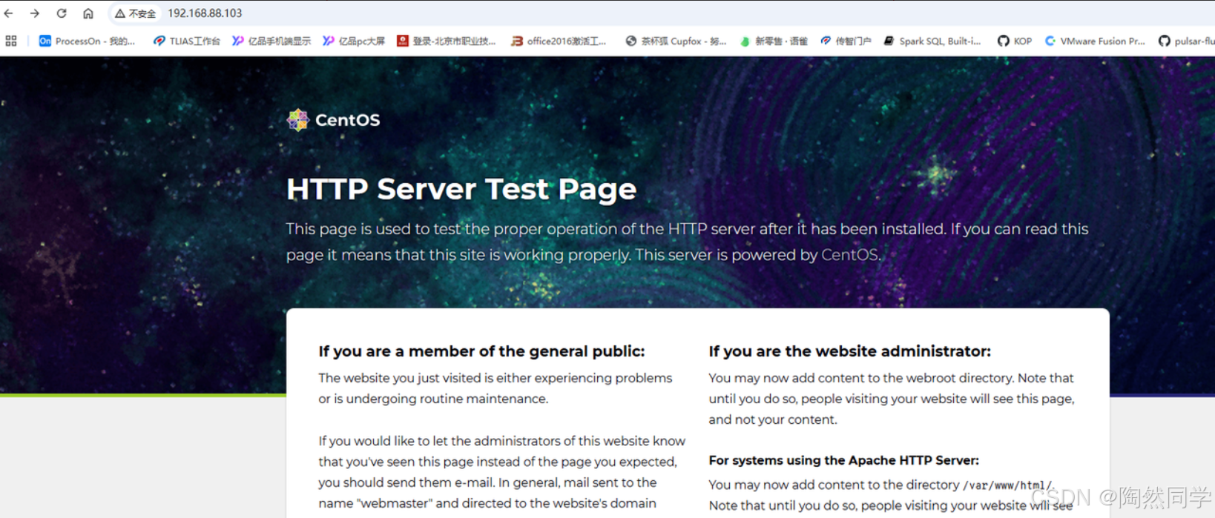Click the browser forward arrow

coord(35,13)
